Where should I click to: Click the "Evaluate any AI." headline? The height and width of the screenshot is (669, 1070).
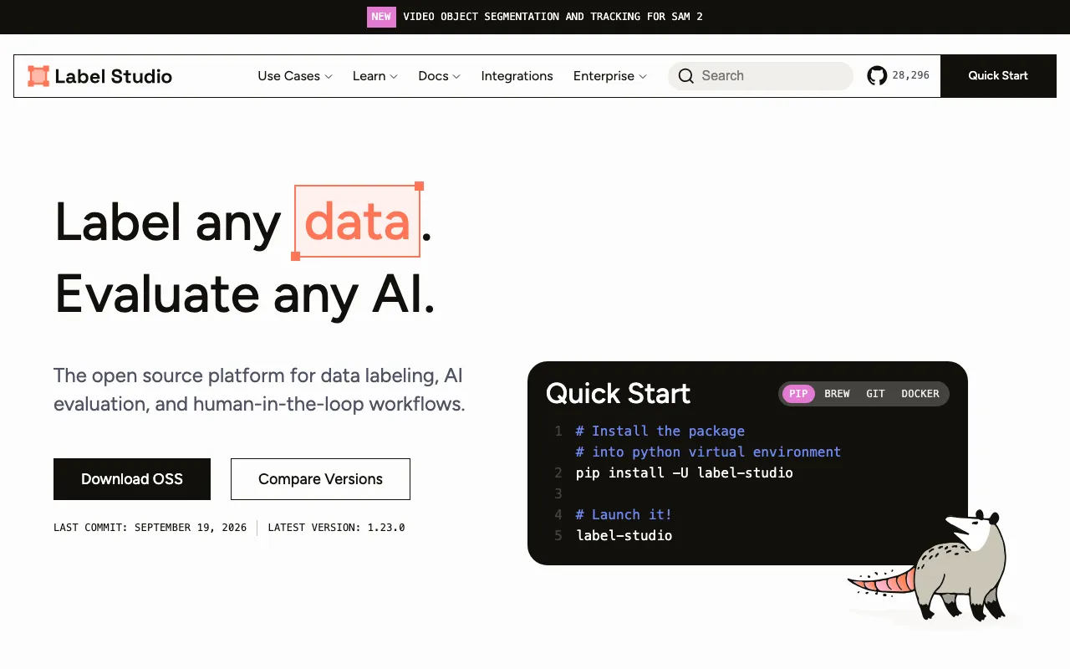pyautogui.click(x=245, y=294)
